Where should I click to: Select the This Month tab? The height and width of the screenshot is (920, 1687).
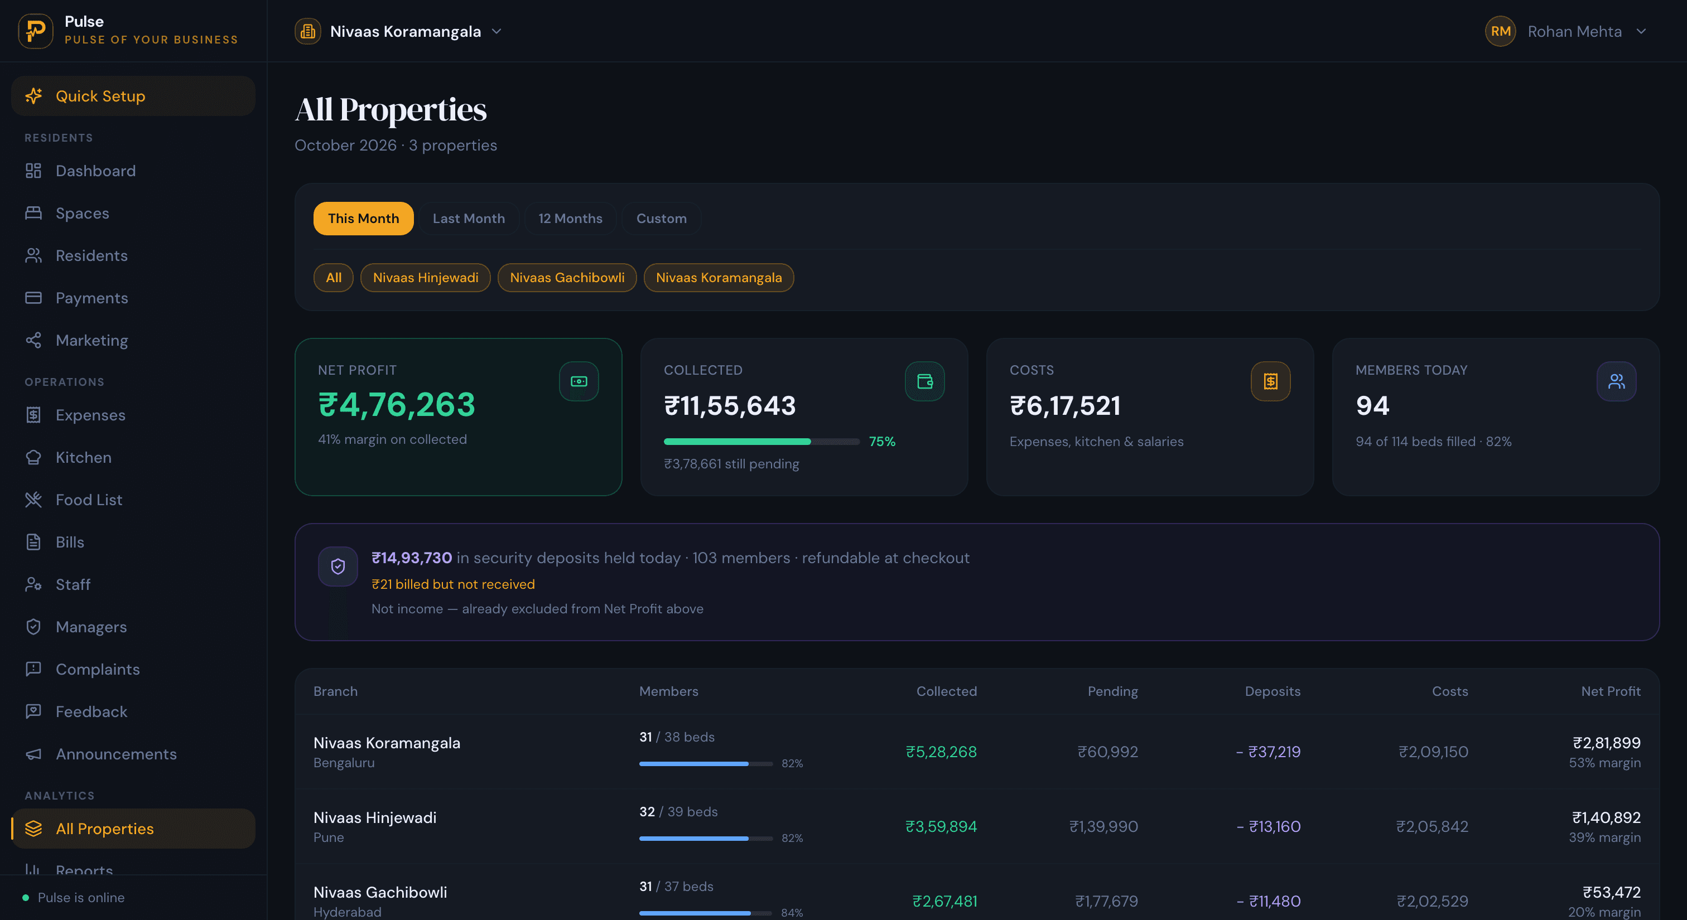(x=364, y=219)
